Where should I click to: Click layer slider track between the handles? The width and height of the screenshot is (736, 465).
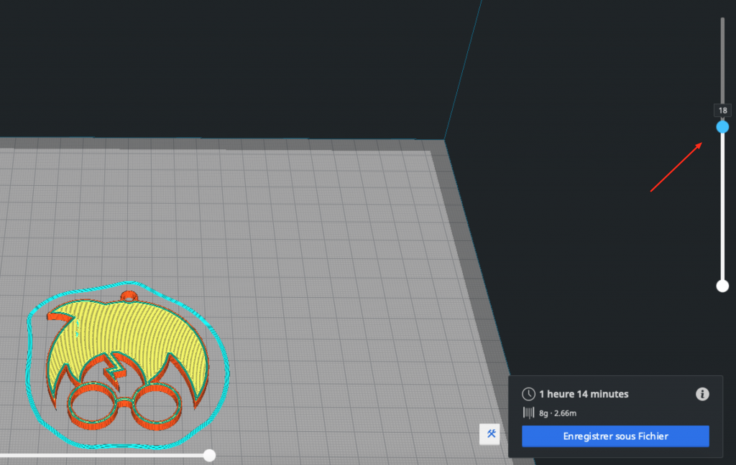tap(722, 208)
